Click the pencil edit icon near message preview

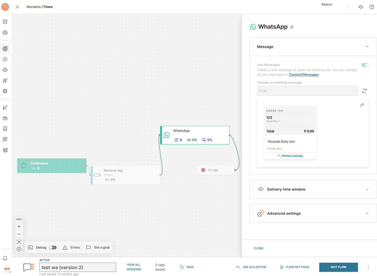click(x=362, y=105)
